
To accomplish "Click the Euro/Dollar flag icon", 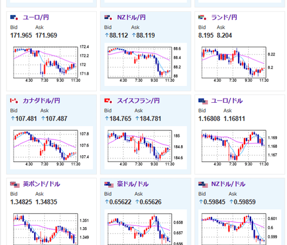I will [203, 101].
